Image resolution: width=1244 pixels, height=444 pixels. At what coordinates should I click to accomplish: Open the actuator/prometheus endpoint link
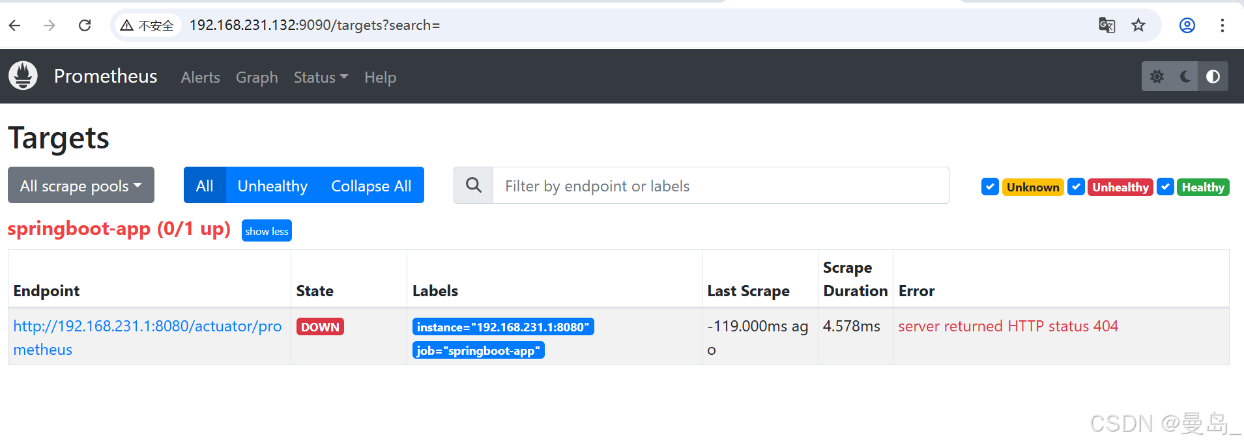click(x=147, y=337)
